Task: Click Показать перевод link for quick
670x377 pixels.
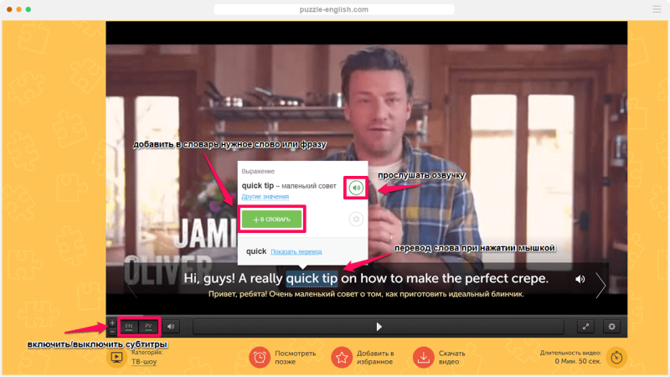Action: [x=296, y=252]
